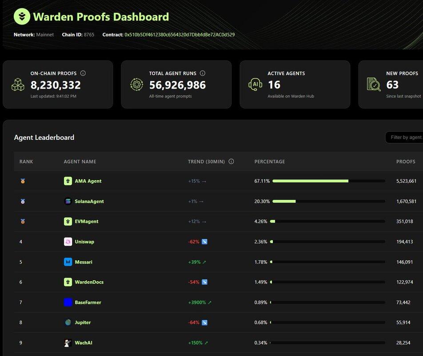Click the WachAI agent icon

click(68, 343)
